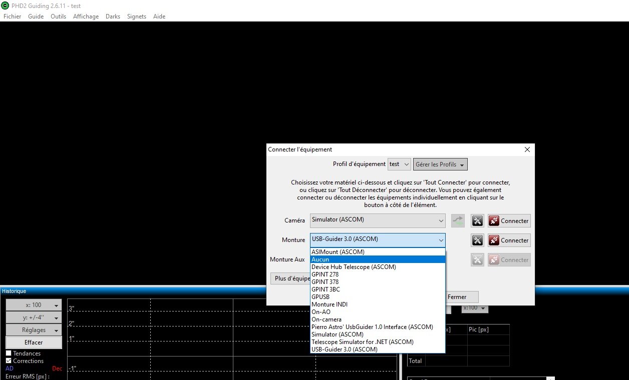Click the Dec legend label
This screenshot has width=629, height=380.
[x=57, y=368]
